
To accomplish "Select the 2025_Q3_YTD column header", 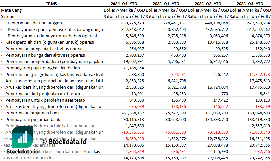I will tap(250, 4).
